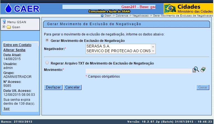Click Menu GSAN label
Image resolution: width=214 pixels, height=124 pixels.
point(17,22)
